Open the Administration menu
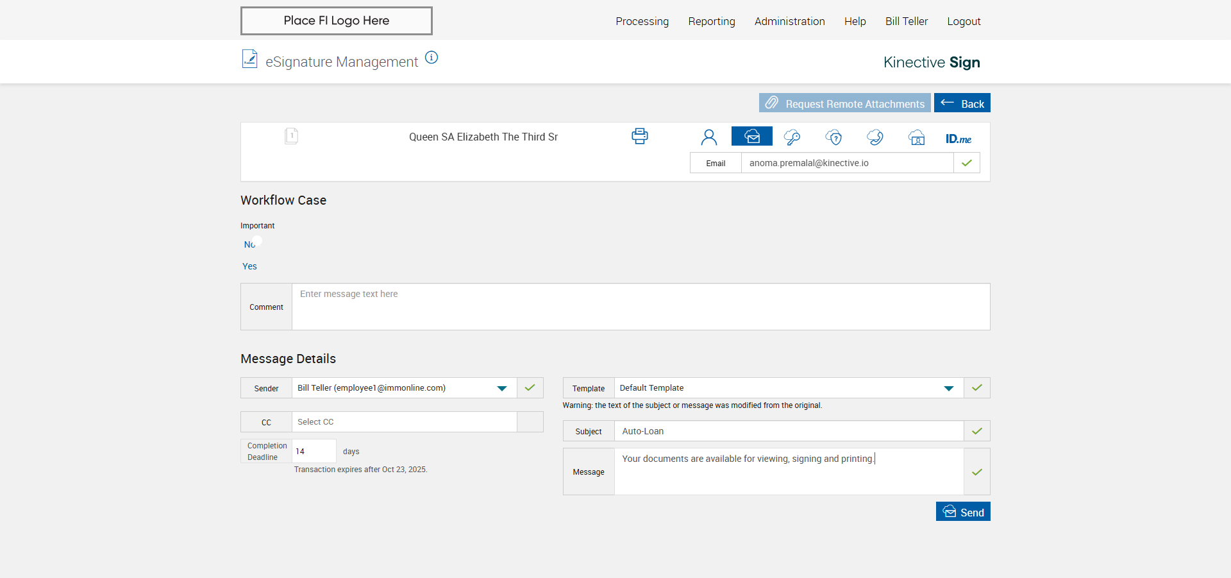Image resolution: width=1231 pixels, height=578 pixels. pos(789,21)
